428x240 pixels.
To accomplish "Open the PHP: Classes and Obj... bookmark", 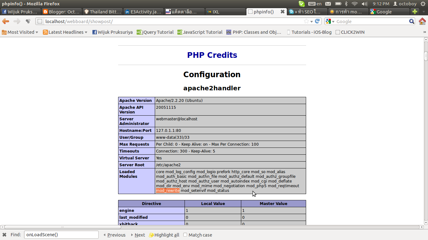I will 254,32.
